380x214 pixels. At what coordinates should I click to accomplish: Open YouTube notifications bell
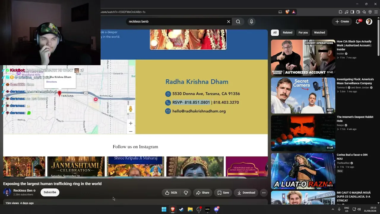click(x=358, y=21)
